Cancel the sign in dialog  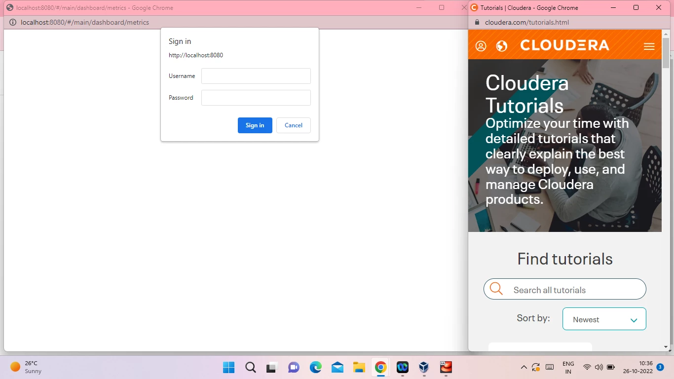click(x=294, y=125)
